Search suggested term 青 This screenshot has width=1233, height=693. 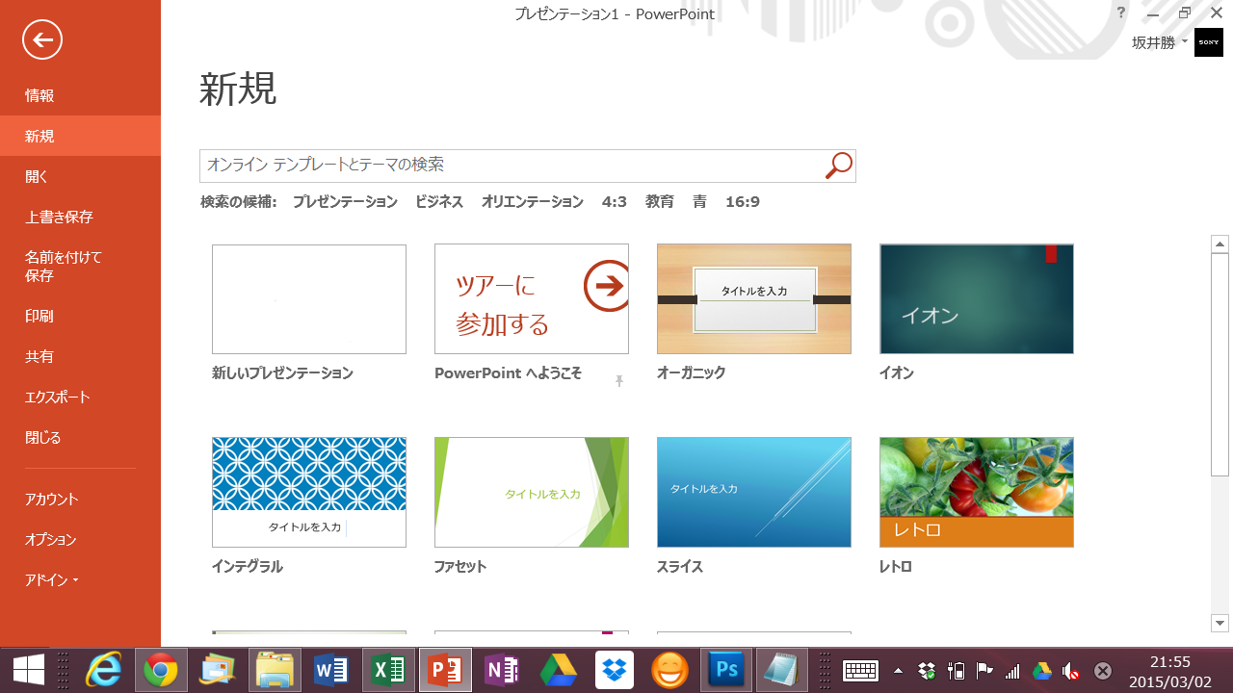click(699, 202)
